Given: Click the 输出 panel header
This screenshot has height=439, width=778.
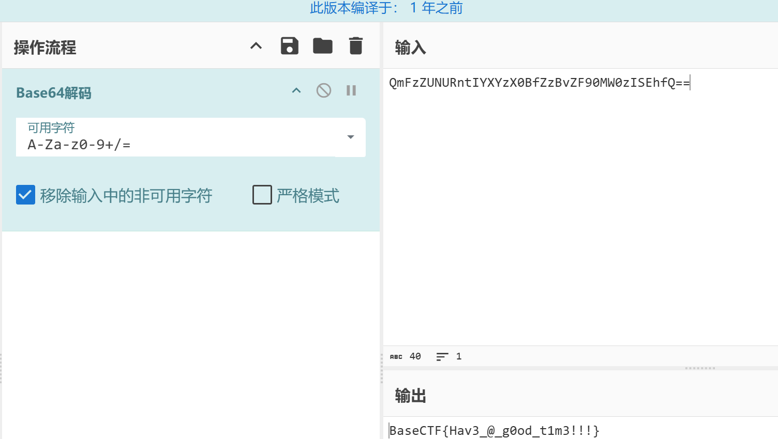Looking at the screenshot, I should 410,396.
